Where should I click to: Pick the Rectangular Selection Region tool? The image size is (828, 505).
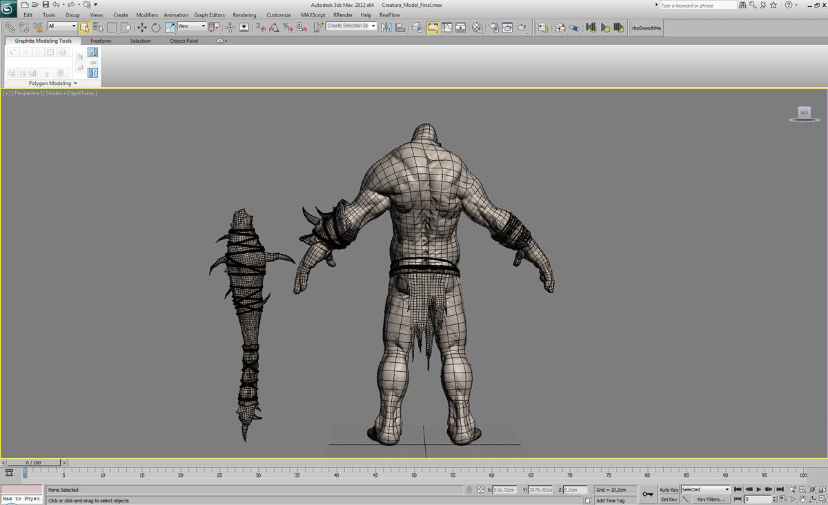coord(112,28)
